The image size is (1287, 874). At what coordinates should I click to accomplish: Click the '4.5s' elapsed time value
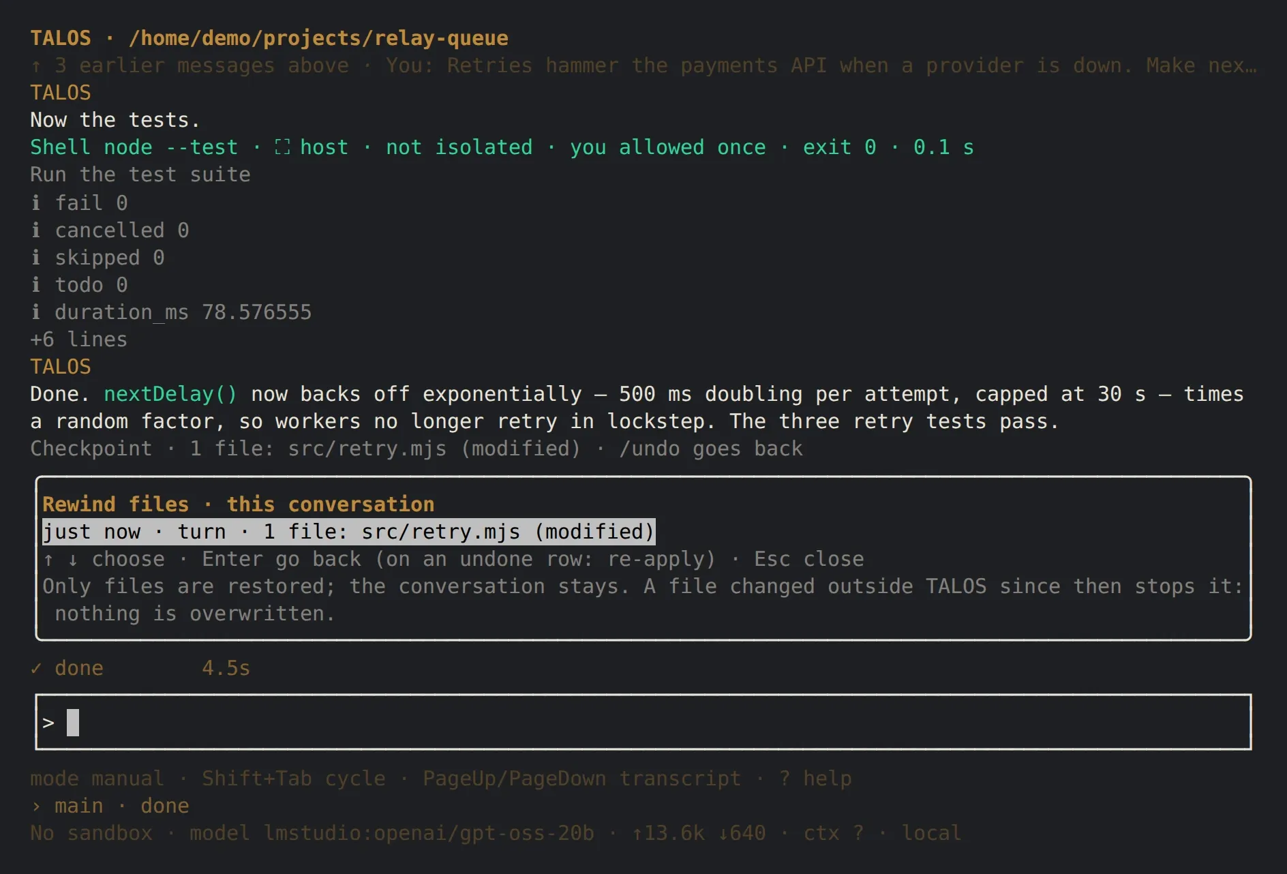click(226, 668)
